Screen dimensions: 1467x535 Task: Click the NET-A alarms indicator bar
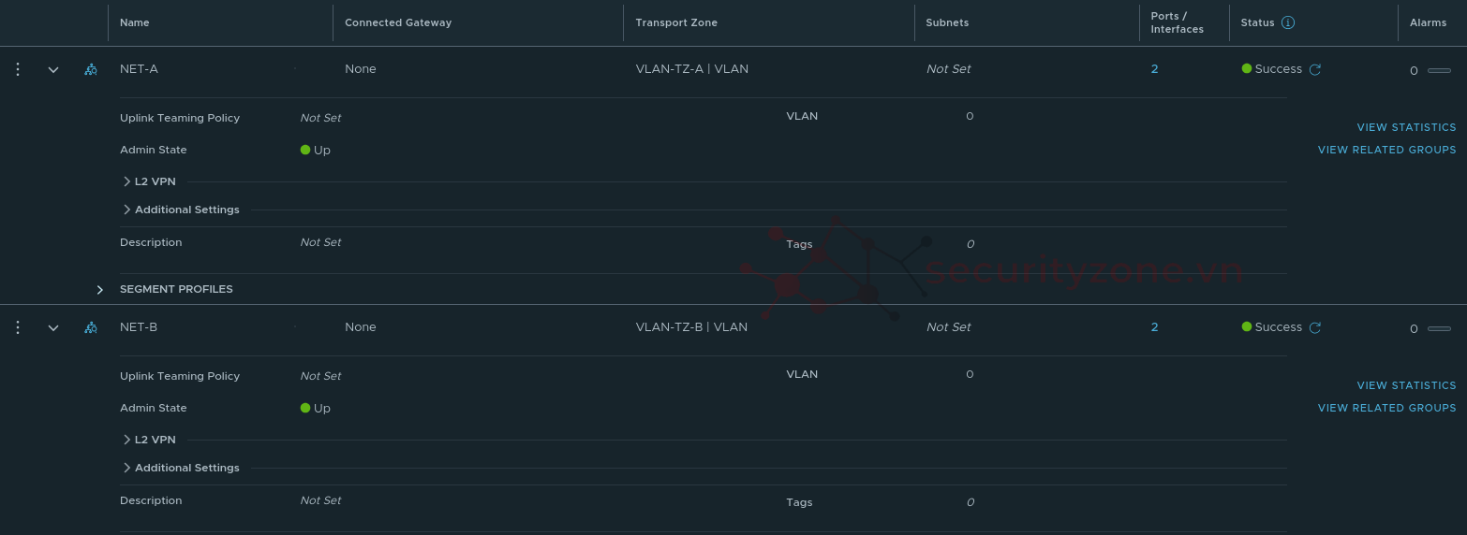tap(1439, 70)
